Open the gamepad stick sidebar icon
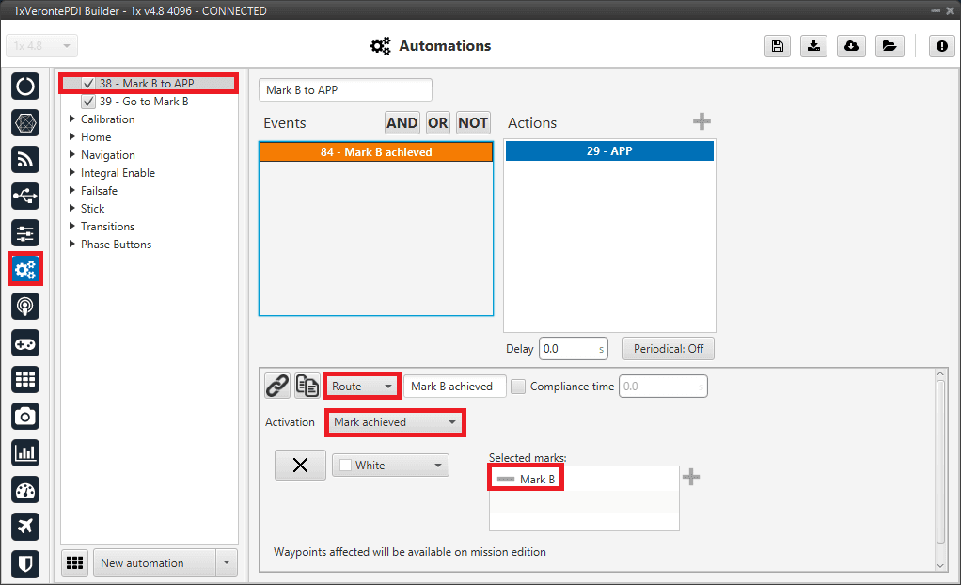 pos(25,343)
